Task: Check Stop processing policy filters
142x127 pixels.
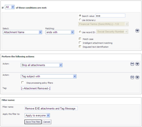Action: point(22,83)
